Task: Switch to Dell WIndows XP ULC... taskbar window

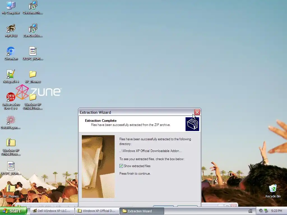Action: [x=52, y=211]
